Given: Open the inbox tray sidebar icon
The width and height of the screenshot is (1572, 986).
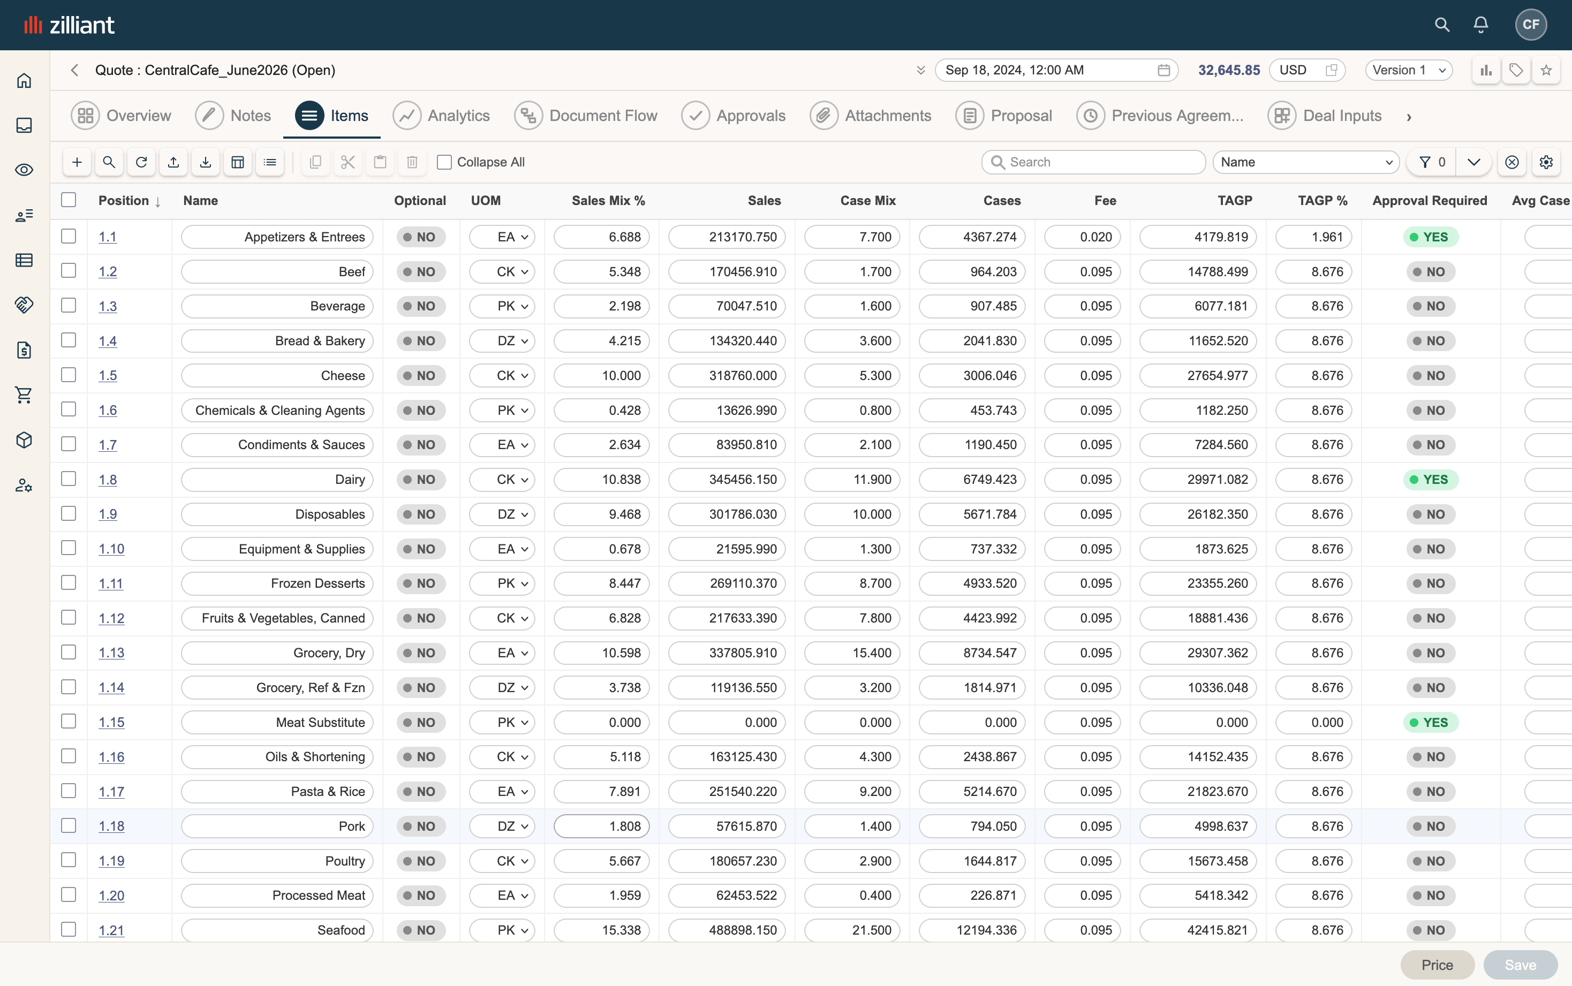Looking at the screenshot, I should pyautogui.click(x=24, y=125).
